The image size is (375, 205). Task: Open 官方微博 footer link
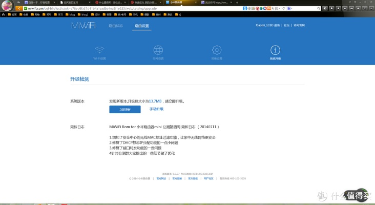tap(177, 178)
